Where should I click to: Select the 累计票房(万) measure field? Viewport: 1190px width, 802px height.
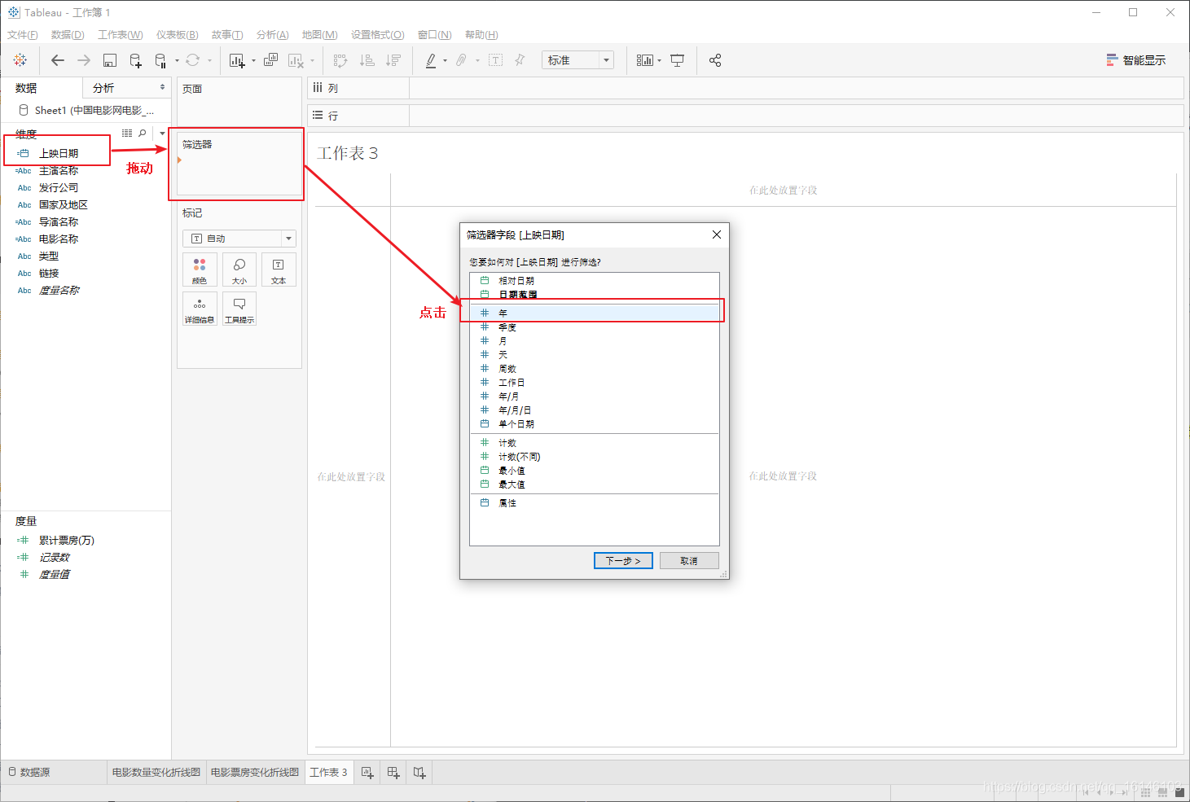(x=67, y=540)
